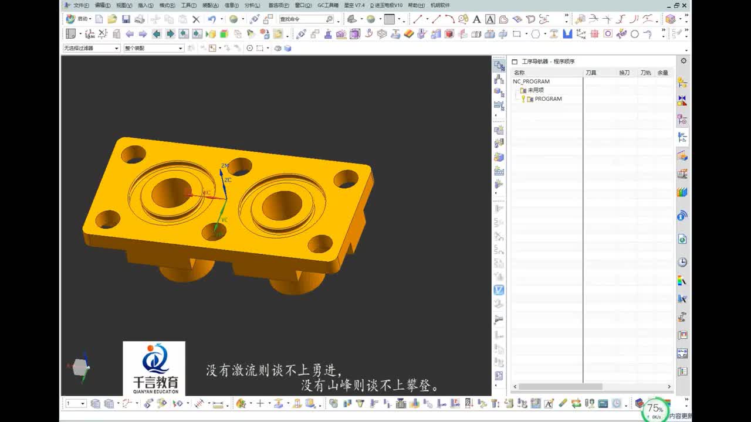Click the Delete X icon
Screen dimensions: 751x422
[196, 19]
